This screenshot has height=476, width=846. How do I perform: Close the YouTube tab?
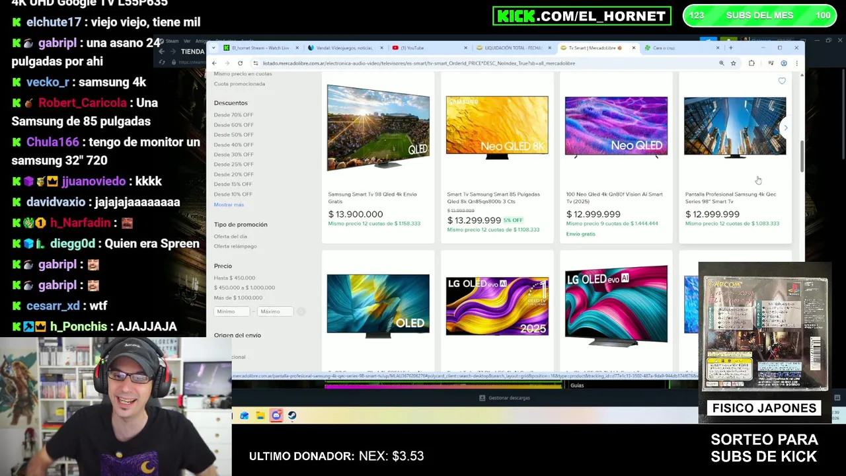pyautogui.click(x=465, y=48)
